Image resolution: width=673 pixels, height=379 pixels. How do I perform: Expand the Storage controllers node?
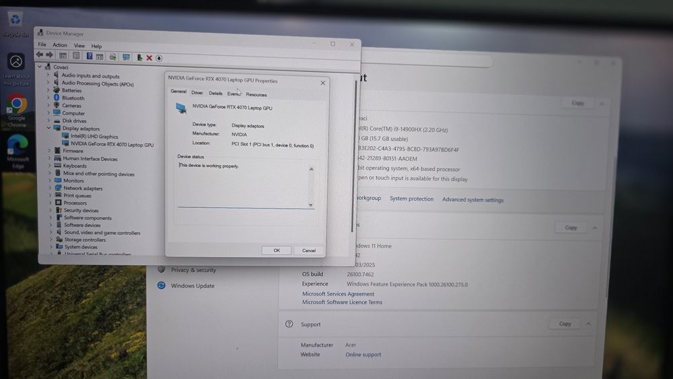click(x=51, y=239)
